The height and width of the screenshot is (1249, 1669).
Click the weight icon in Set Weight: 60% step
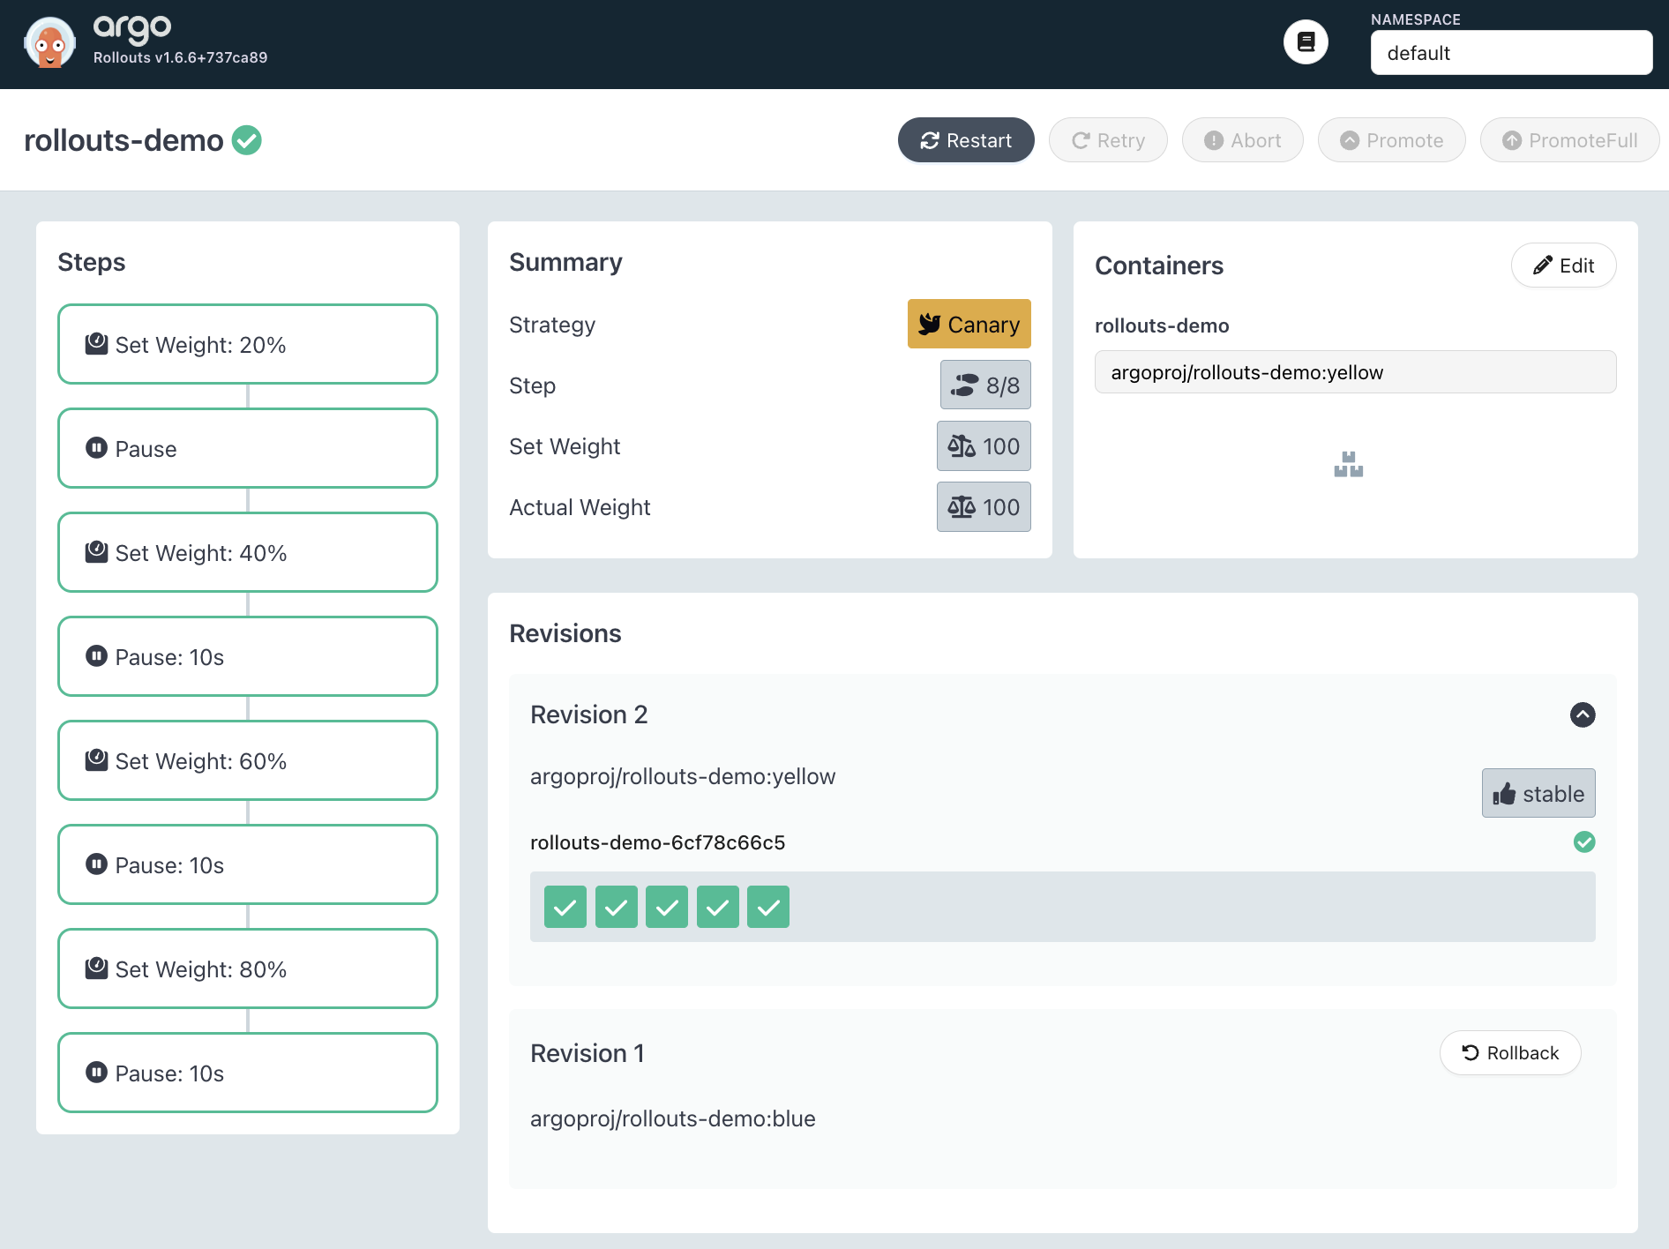click(x=96, y=760)
